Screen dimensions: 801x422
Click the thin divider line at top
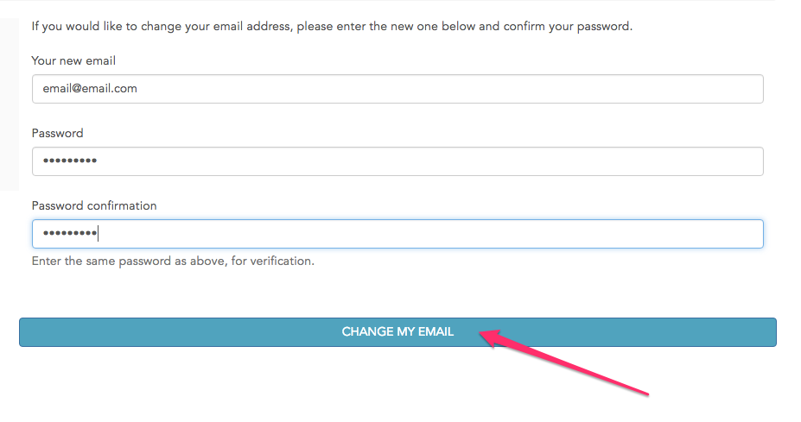[x=397, y=1]
